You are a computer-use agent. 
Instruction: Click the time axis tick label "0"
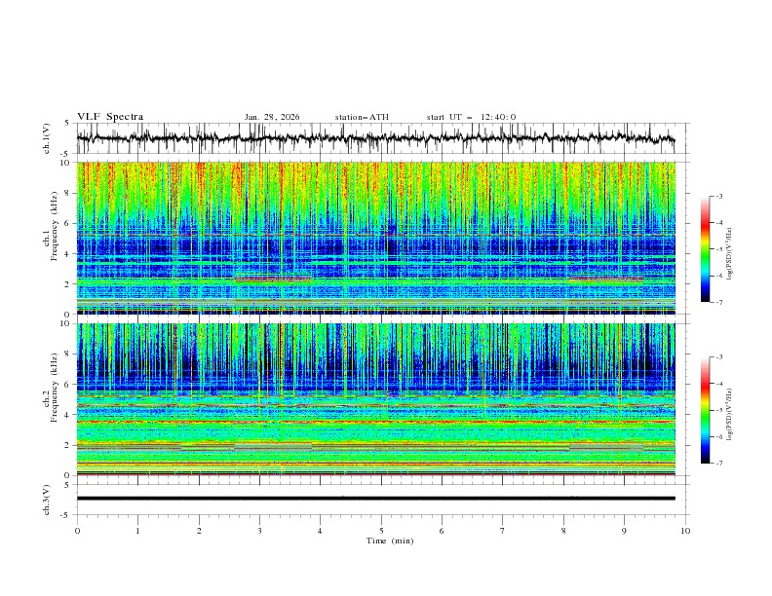coord(77,531)
